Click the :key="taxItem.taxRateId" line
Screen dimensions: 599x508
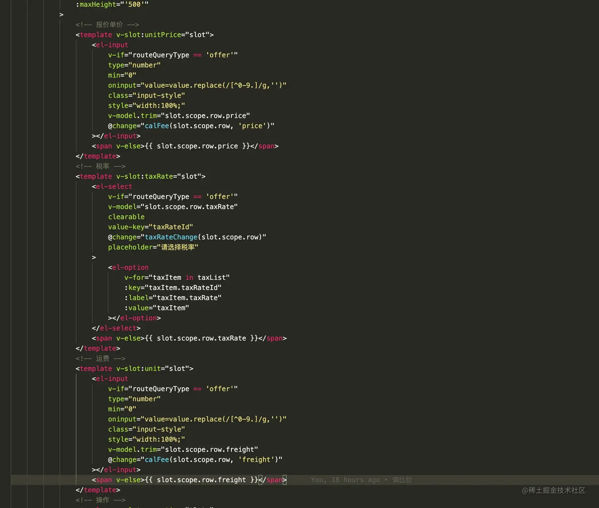coord(173,288)
